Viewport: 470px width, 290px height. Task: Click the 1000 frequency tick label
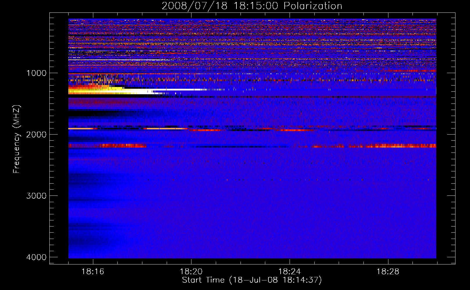36,73
